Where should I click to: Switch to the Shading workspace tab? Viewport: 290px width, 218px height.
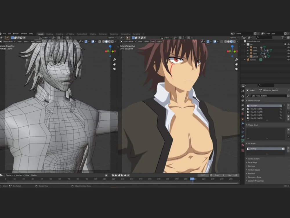tap(93, 34)
